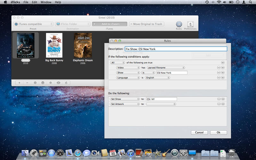
Task: Select the Big Buck Bunny poster thumbnail
Action: tap(54, 45)
